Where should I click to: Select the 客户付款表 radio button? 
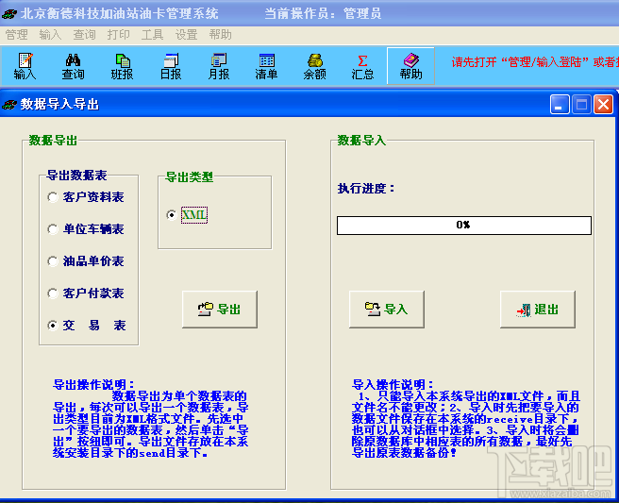click(52, 293)
